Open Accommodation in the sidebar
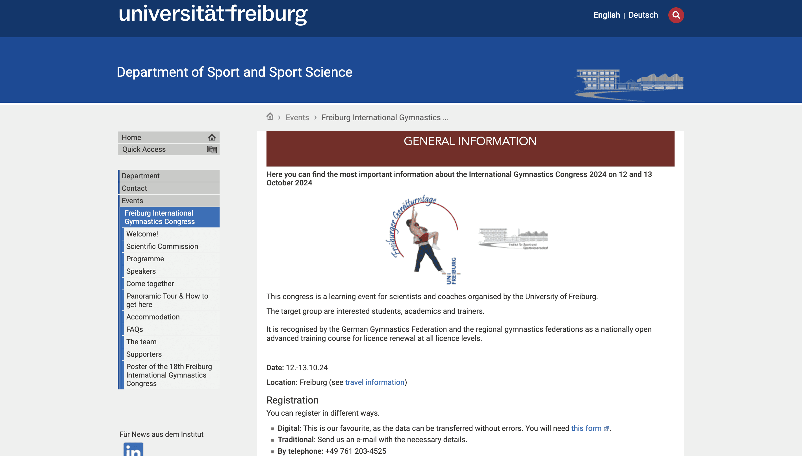Viewport: 802px width, 456px height. click(153, 317)
